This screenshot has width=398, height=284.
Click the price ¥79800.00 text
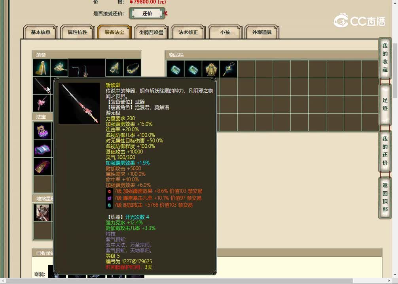coord(148,2)
